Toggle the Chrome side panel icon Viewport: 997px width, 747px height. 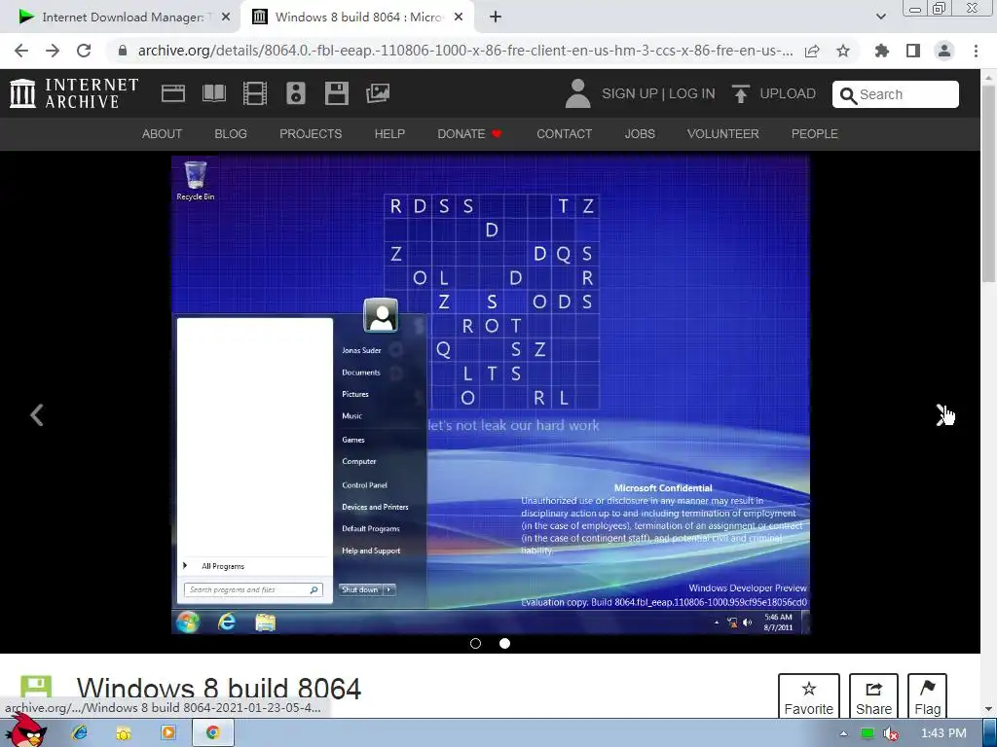(913, 51)
